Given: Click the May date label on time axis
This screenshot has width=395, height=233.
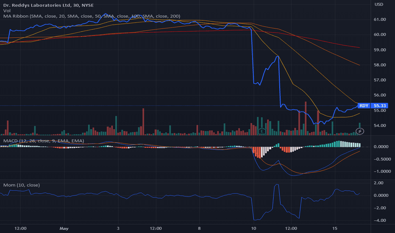Looking at the screenshot, I should 64,228.
